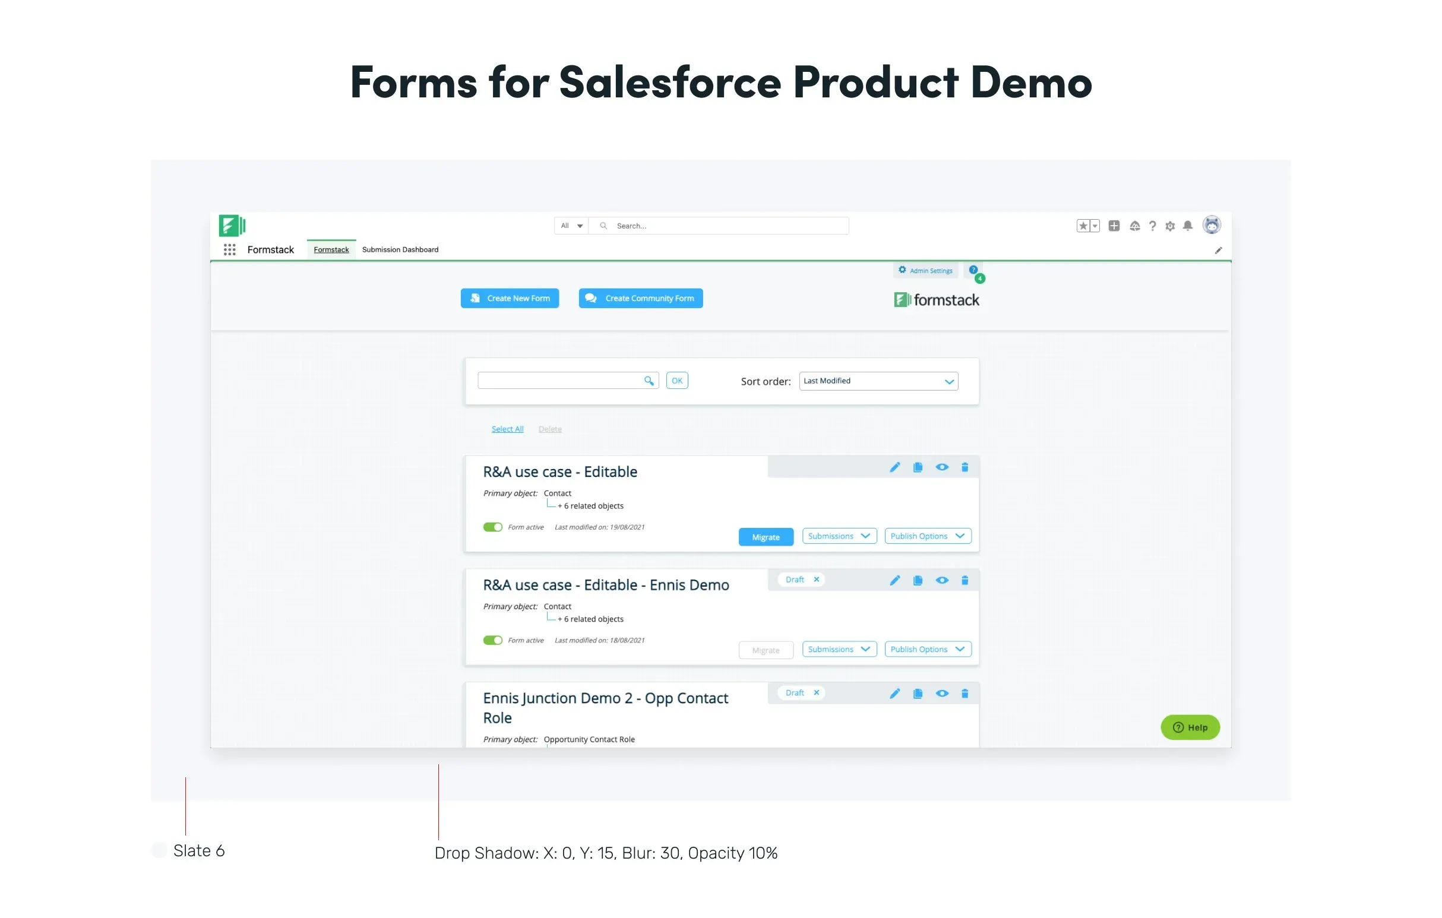Edit R&A use case - Editable with pencil icon

click(x=894, y=467)
